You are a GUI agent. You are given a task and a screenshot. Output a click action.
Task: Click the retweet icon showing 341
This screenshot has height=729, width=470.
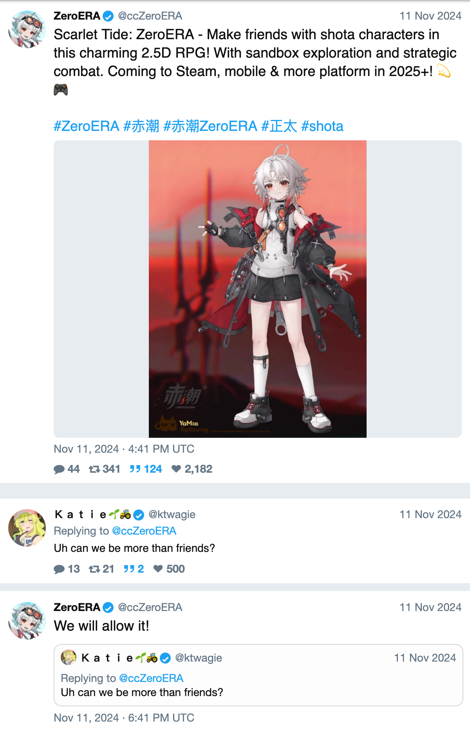tap(94, 469)
